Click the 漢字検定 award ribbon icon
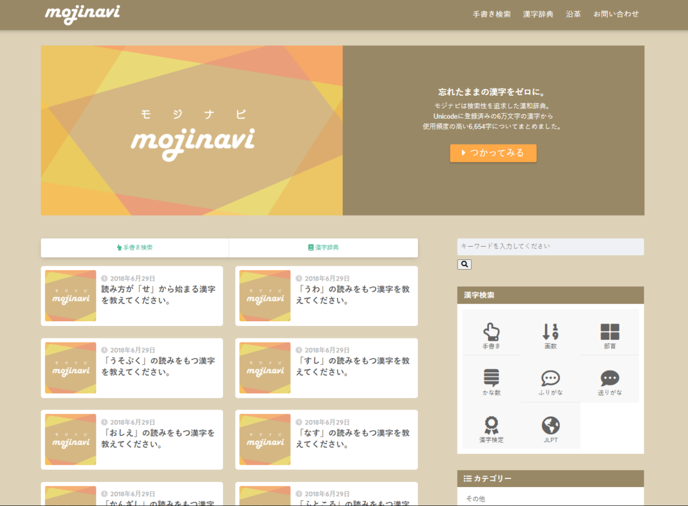The image size is (688, 506). coord(491,426)
